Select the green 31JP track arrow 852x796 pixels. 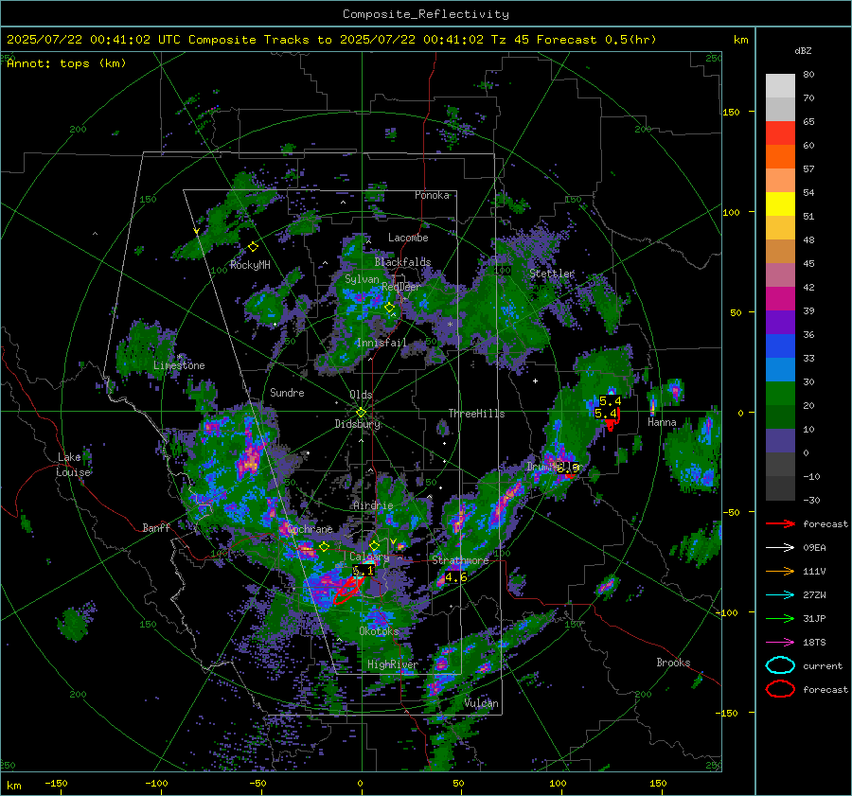780,618
